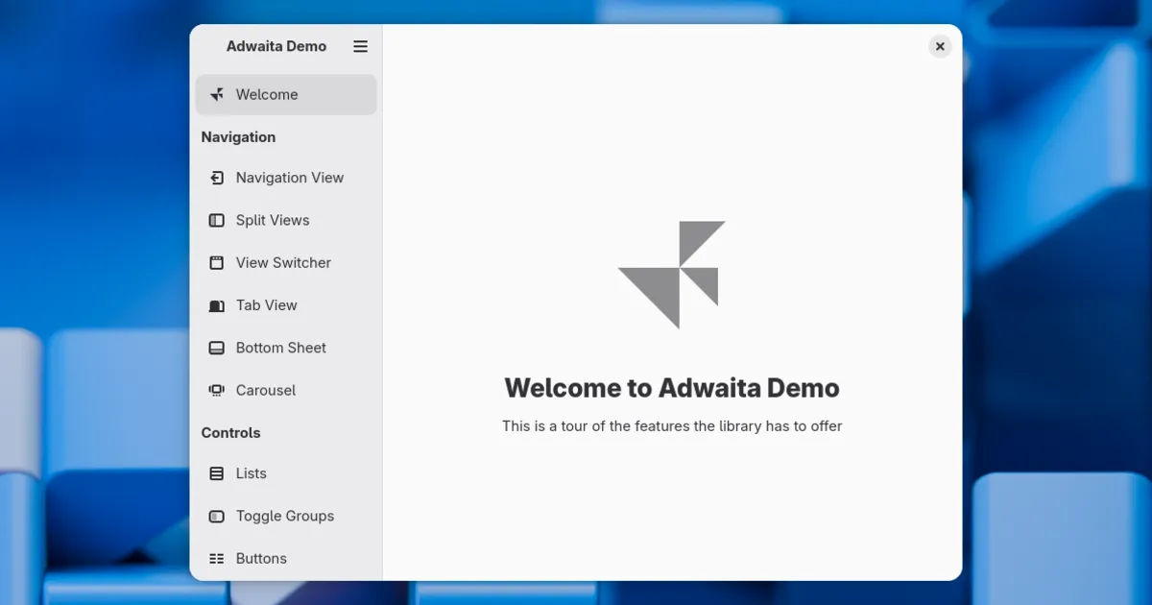Click the 'Welcome to Adwaita Demo' heading
Image resolution: width=1152 pixels, height=605 pixels.
point(672,388)
